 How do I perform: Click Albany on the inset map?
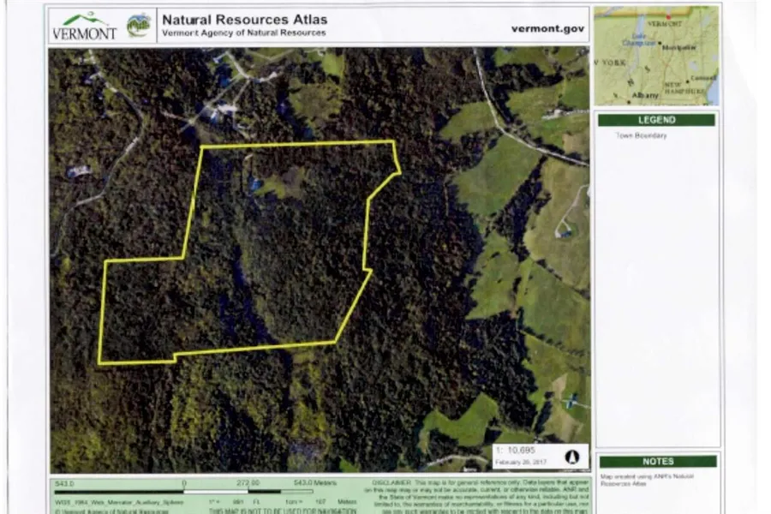647,95
